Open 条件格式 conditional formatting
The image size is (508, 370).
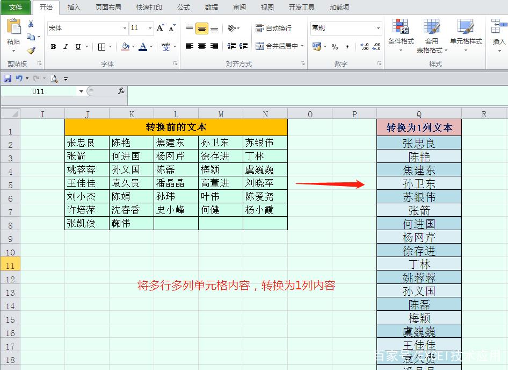point(401,35)
